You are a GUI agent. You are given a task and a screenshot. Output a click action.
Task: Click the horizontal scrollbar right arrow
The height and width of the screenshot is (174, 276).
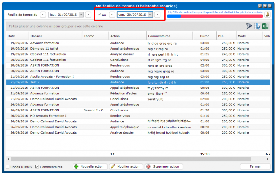[268, 159]
